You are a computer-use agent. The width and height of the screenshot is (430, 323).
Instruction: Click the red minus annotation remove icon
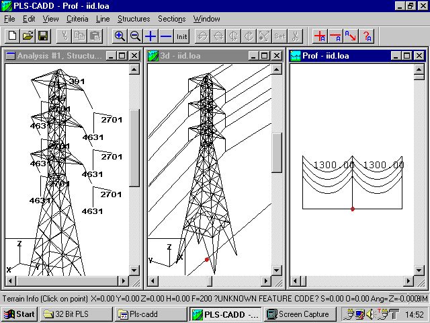336,36
